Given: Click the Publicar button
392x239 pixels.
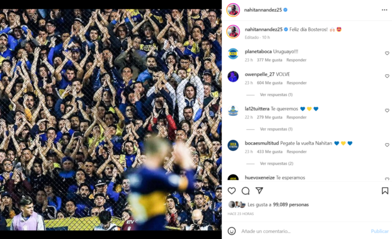Looking at the screenshot, I should (x=379, y=231).
